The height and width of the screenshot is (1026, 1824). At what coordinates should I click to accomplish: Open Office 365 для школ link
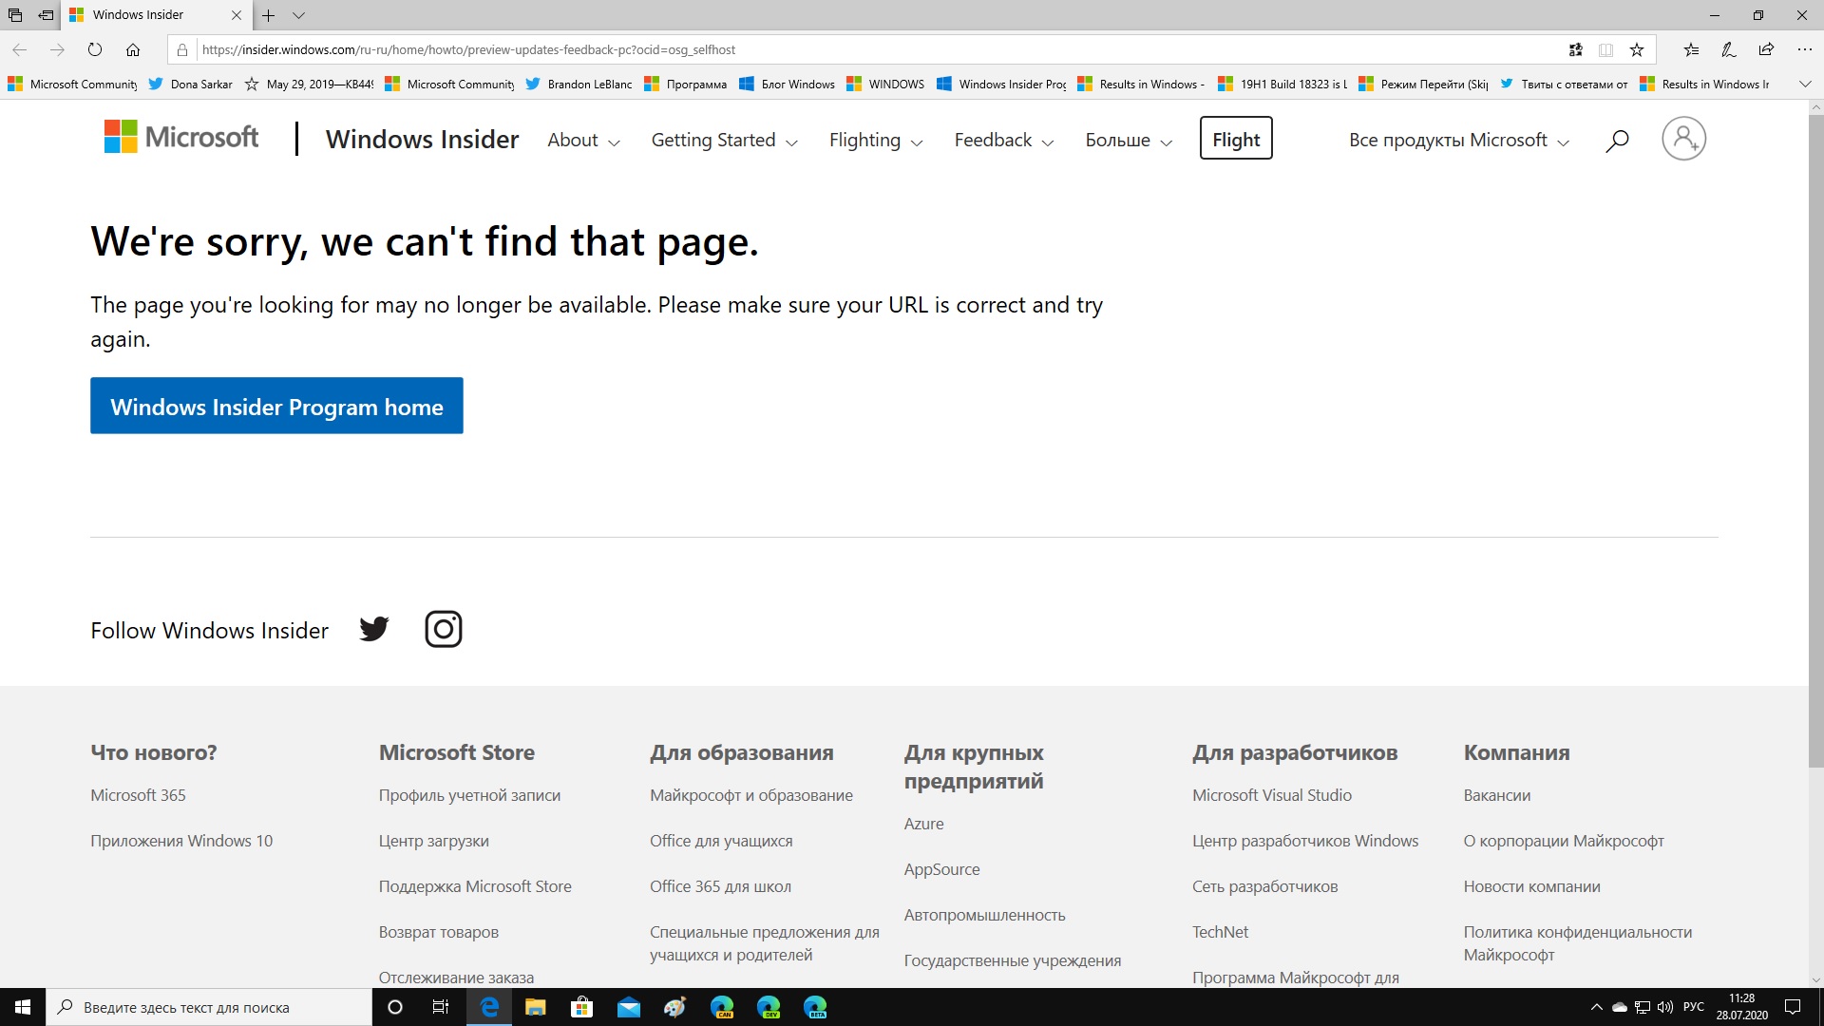point(720,886)
